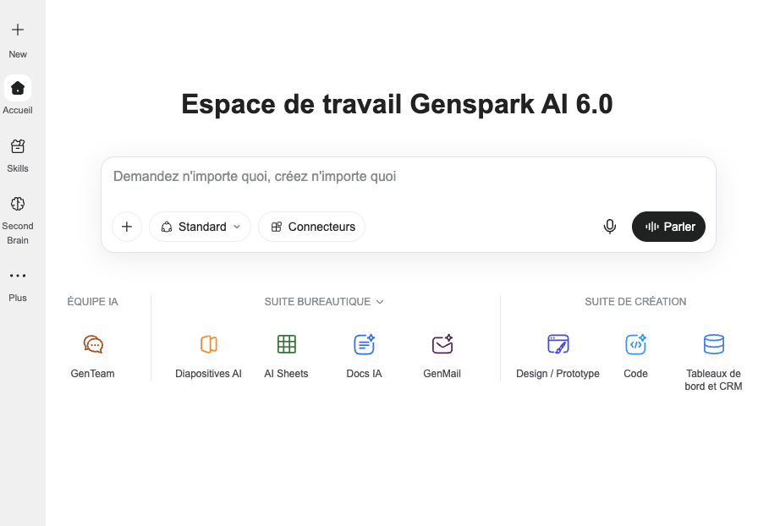
Task: Start voice chat with Parler button
Action: (x=668, y=227)
